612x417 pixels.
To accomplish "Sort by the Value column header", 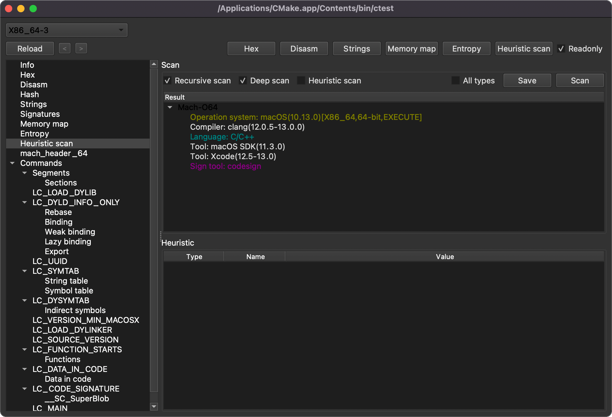I will (445, 257).
